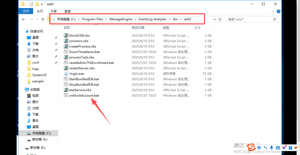This screenshot has height=155, width=300.
Task: Open the quick access toolbar dropdown arrow
Action: [x=42, y=4]
